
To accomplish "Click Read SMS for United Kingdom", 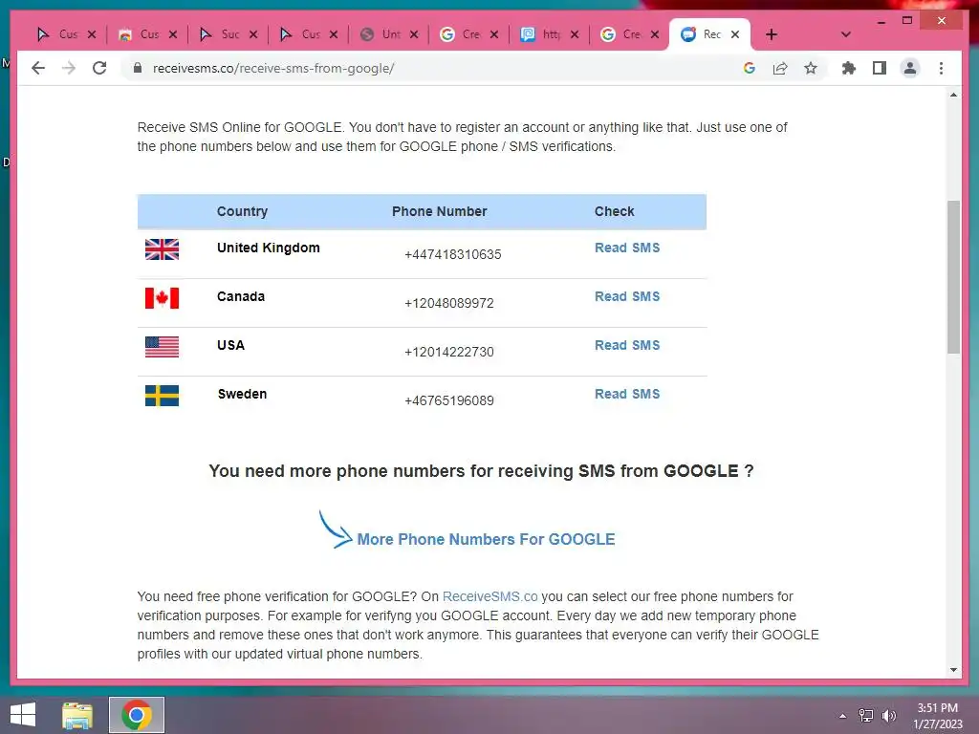I will tap(627, 248).
